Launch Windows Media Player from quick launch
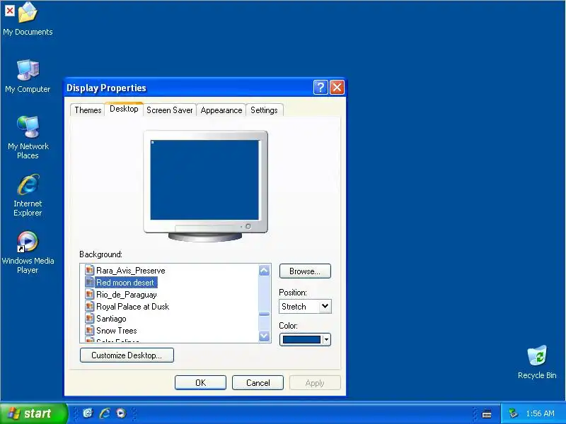The height and width of the screenshot is (424, 566). (x=121, y=413)
